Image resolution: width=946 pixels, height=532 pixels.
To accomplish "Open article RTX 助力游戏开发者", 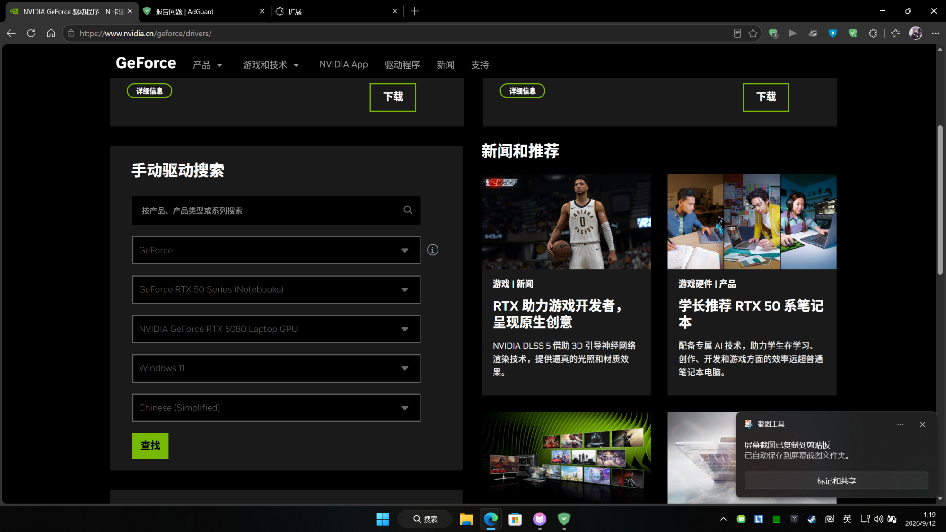I will coord(558,314).
